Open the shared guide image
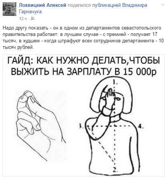The image size is (168, 179). (84, 115)
